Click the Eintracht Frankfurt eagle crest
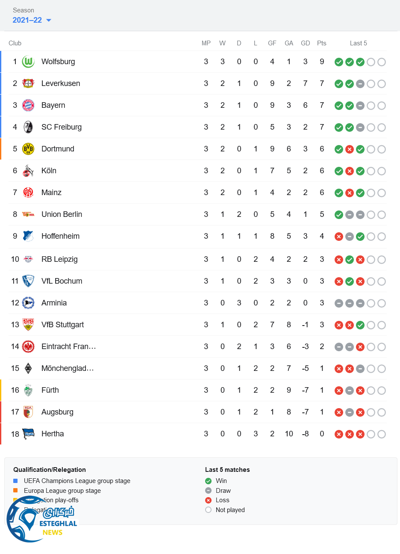The width and height of the screenshot is (400, 554). (x=28, y=347)
